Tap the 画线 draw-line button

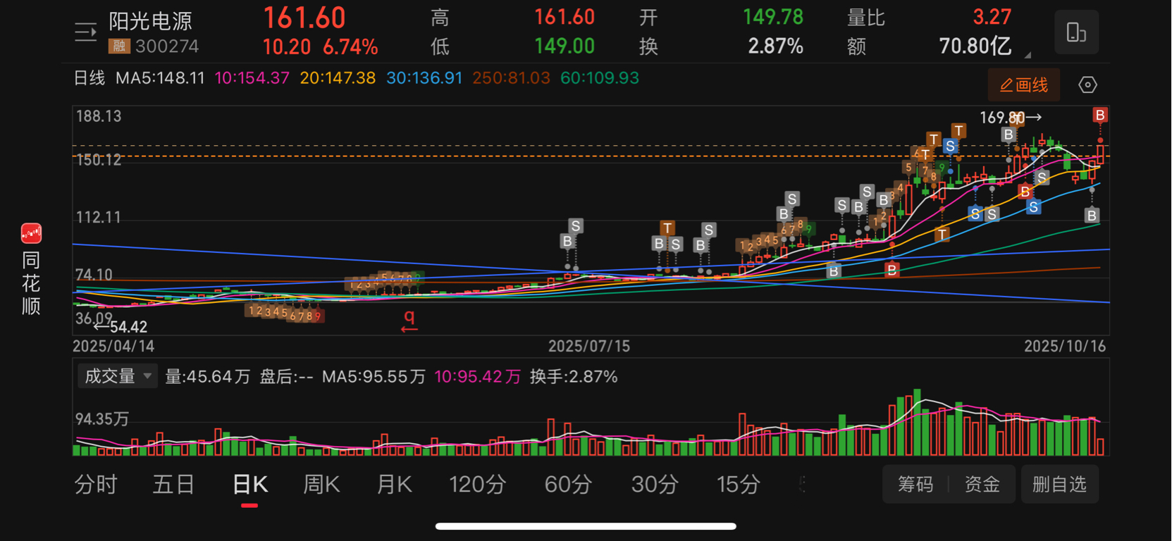click(x=1023, y=85)
